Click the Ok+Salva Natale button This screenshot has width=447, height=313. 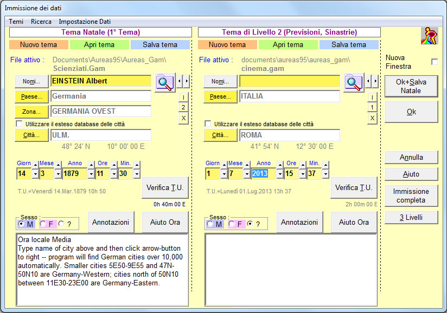coord(411,86)
